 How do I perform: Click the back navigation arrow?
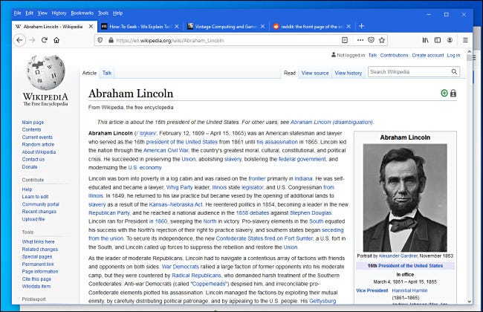pos(19,40)
